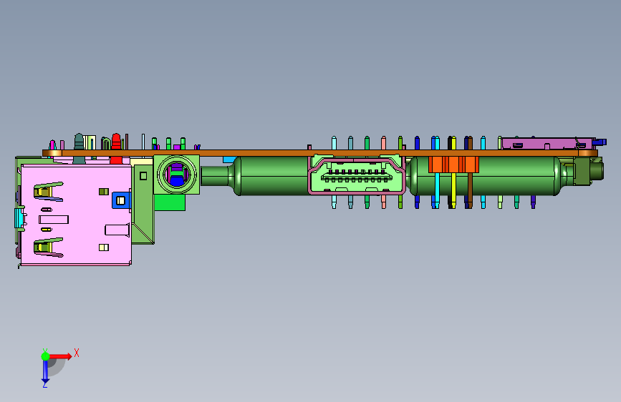Screen dimensions: 621x402
Task: Click the blue Z axis arrow on triad
Action: point(46,373)
